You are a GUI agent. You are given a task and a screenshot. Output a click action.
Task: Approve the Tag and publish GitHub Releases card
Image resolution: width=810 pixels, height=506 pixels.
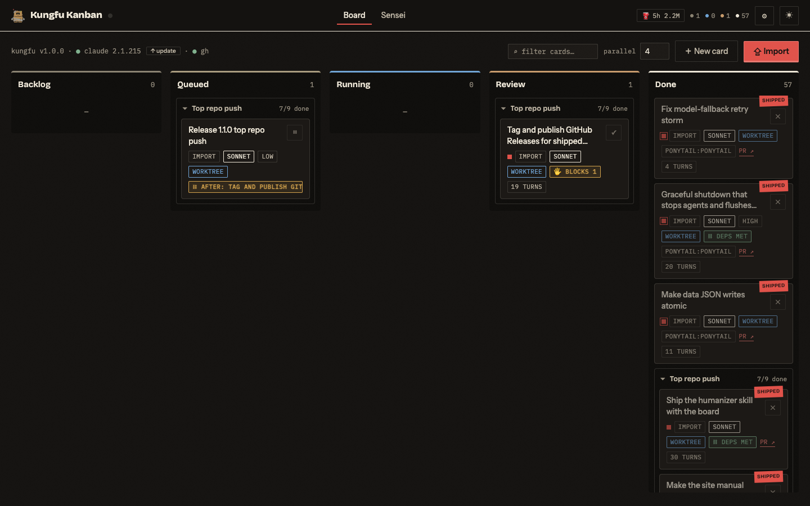[x=614, y=133]
